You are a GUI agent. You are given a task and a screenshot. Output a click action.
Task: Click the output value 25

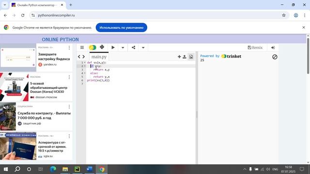pyautogui.click(x=202, y=60)
